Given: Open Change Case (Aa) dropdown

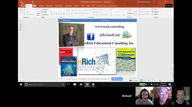Looking at the screenshot, I should 67,14.
